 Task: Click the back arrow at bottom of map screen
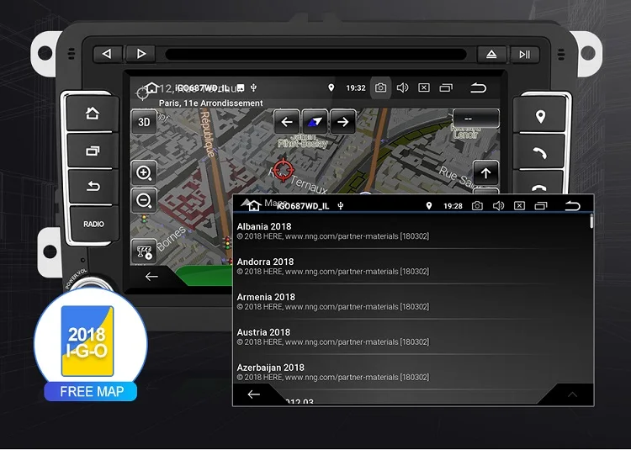click(x=151, y=276)
